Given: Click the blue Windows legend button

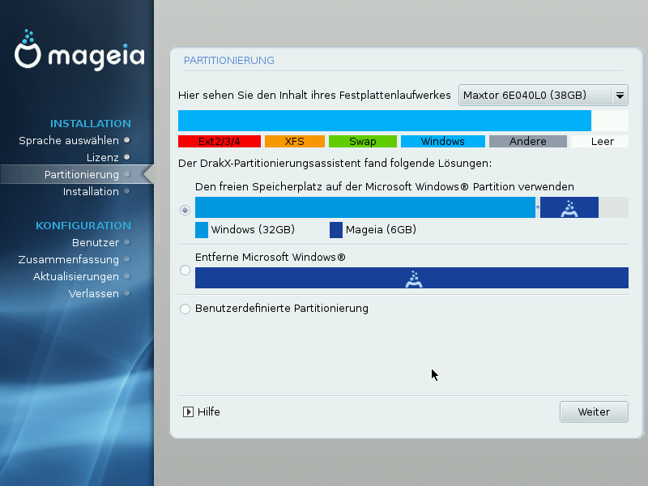Looking at the screenshot, I should point(443,141).
